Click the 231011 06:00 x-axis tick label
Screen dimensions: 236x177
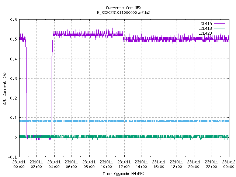pos(71,164)
